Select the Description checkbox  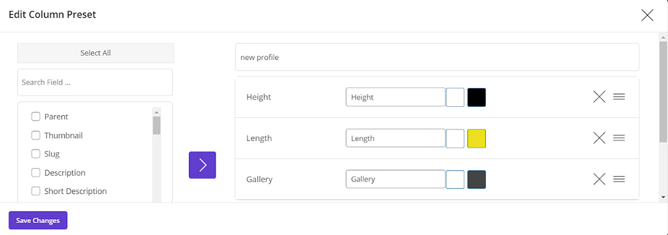[36, 173]
